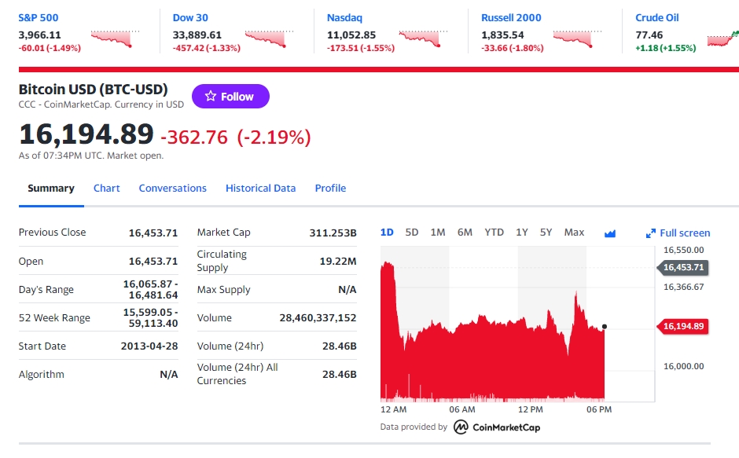Switch chart range to 1M
739x458 pixels.
coord(438,233)
